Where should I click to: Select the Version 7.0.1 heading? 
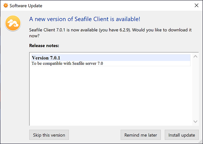coord(46,58)
